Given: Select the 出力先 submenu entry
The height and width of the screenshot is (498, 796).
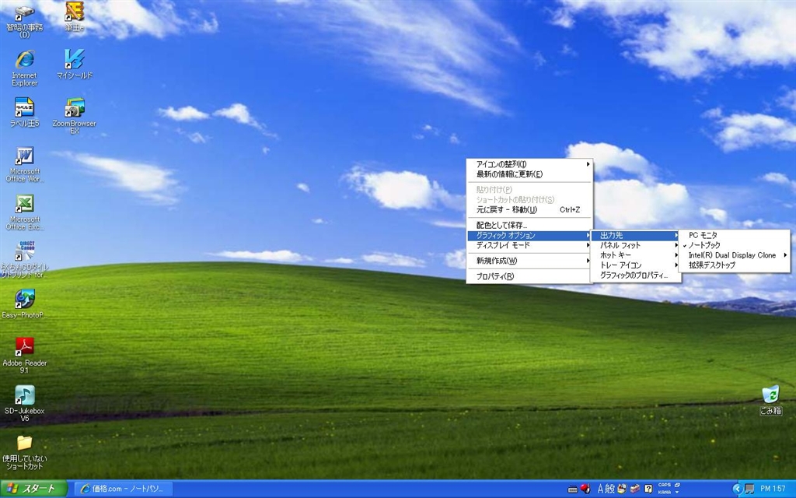Looking at the screenshot, I should pyautogui.click(x=636, y=235).
